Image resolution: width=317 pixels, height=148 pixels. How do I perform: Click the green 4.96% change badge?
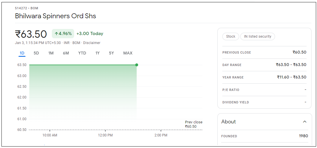[x=63, y=34]
